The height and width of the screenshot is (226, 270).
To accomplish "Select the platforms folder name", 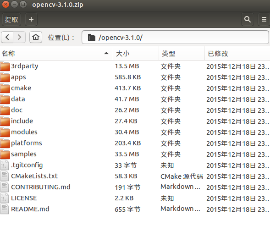I will tap(27, 143).
